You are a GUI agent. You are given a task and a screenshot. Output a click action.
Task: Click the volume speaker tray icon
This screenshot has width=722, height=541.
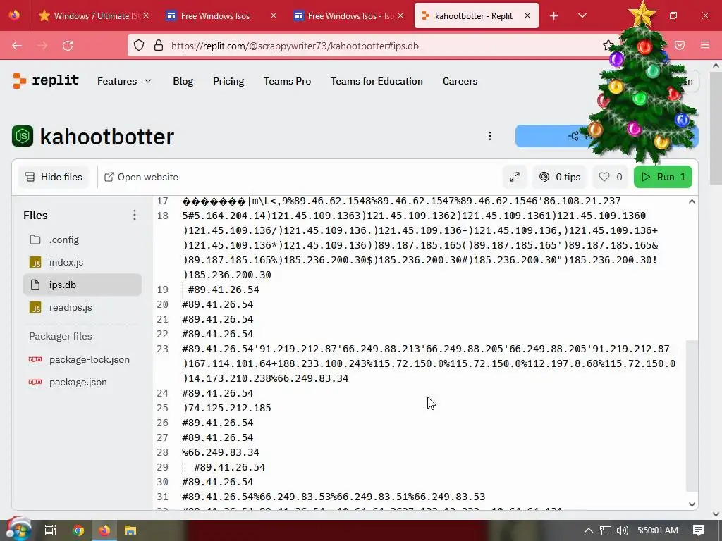click(622, 530)
